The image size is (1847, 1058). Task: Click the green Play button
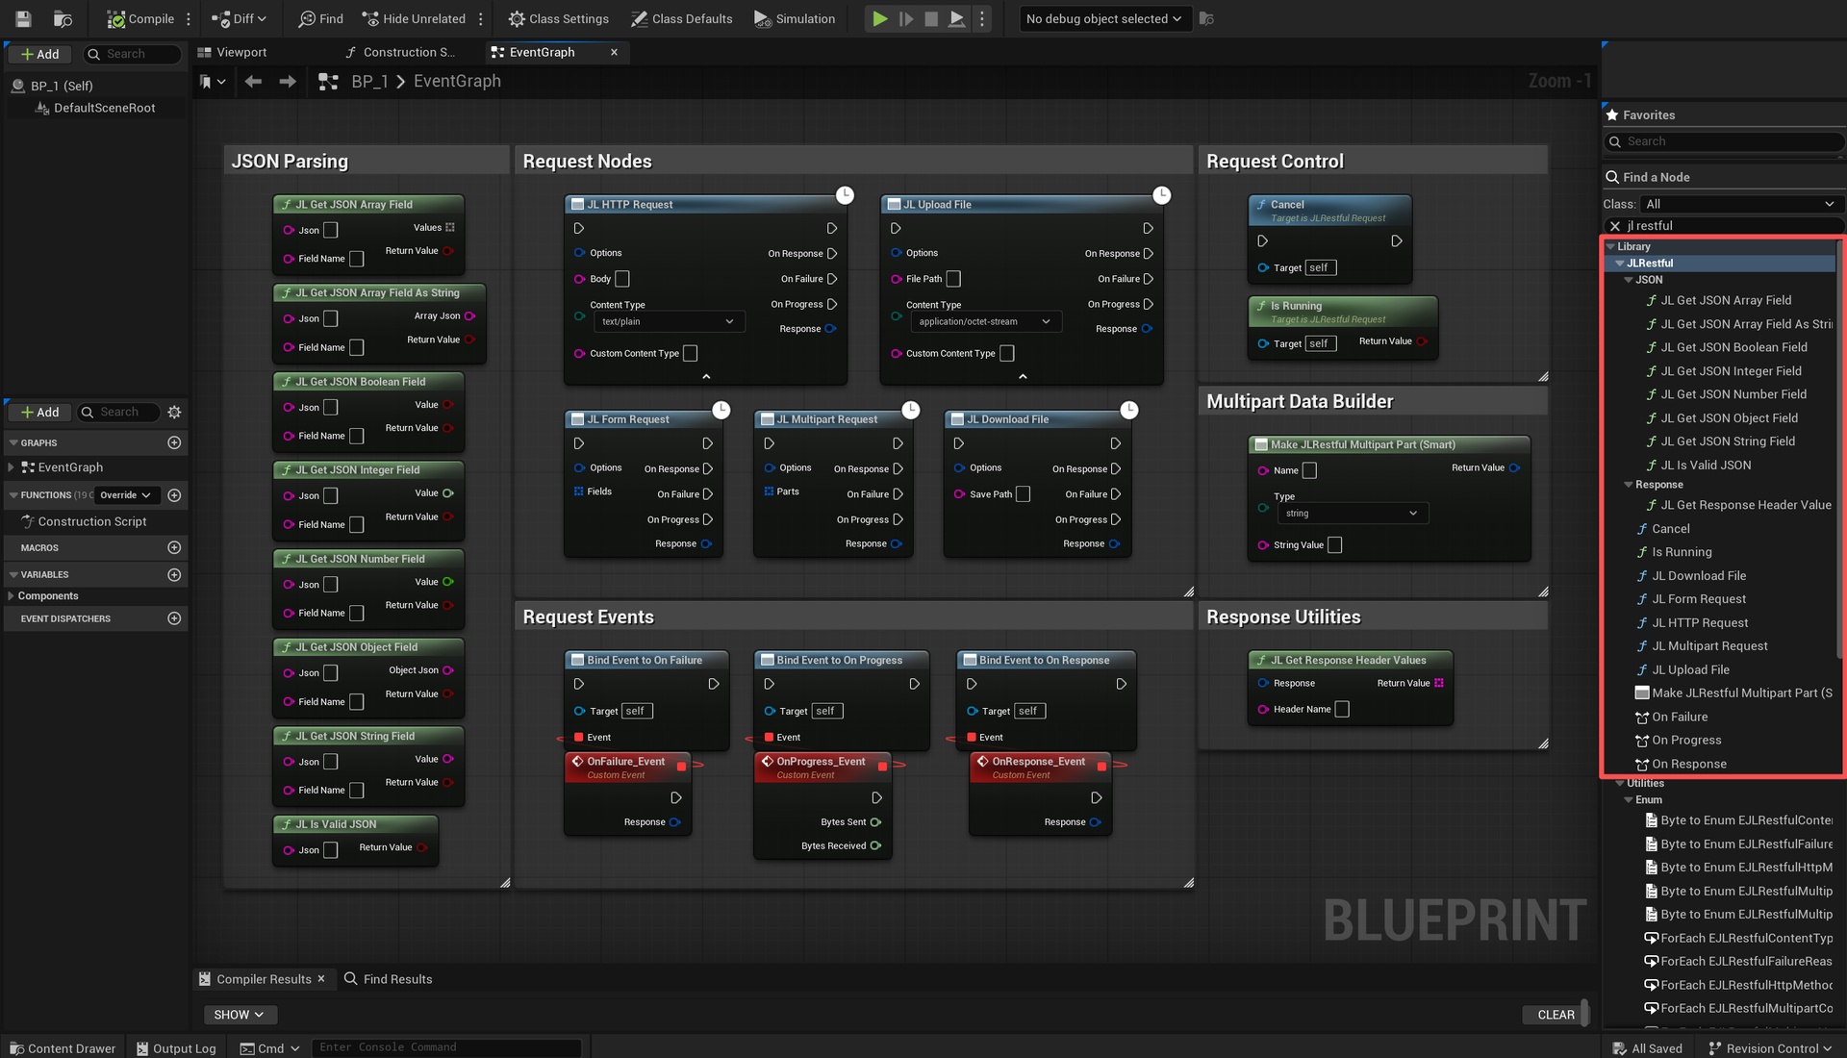pyautogui.click(x=879, y=18)
